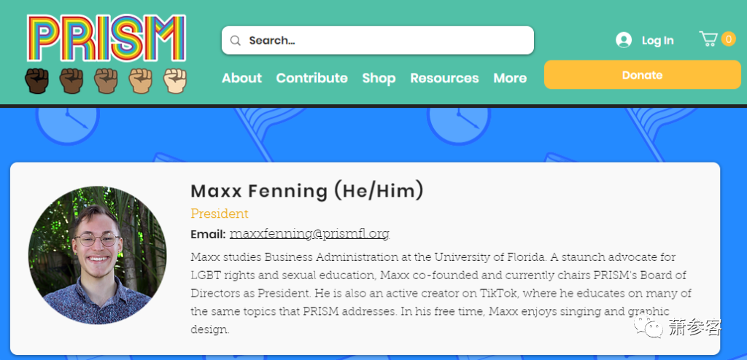Viewport: 747px width, 360px height.
Task: Focus the Search input field
Action: pyautogui.click(x=378, y=41)
